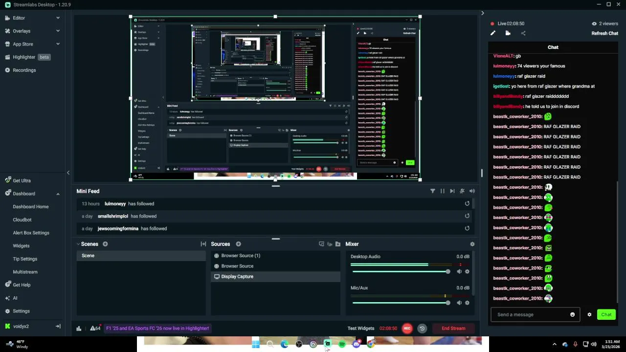The image size is (626, 352).
Task: Open Spotify from Windows taskbar
Action: click(x=342, y=345)
